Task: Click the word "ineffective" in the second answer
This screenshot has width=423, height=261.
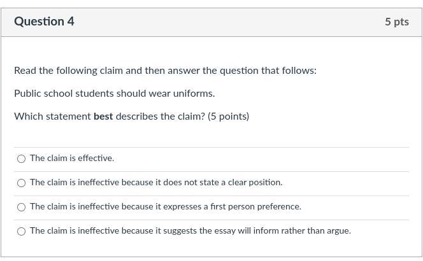Action: tap(99, 182)
